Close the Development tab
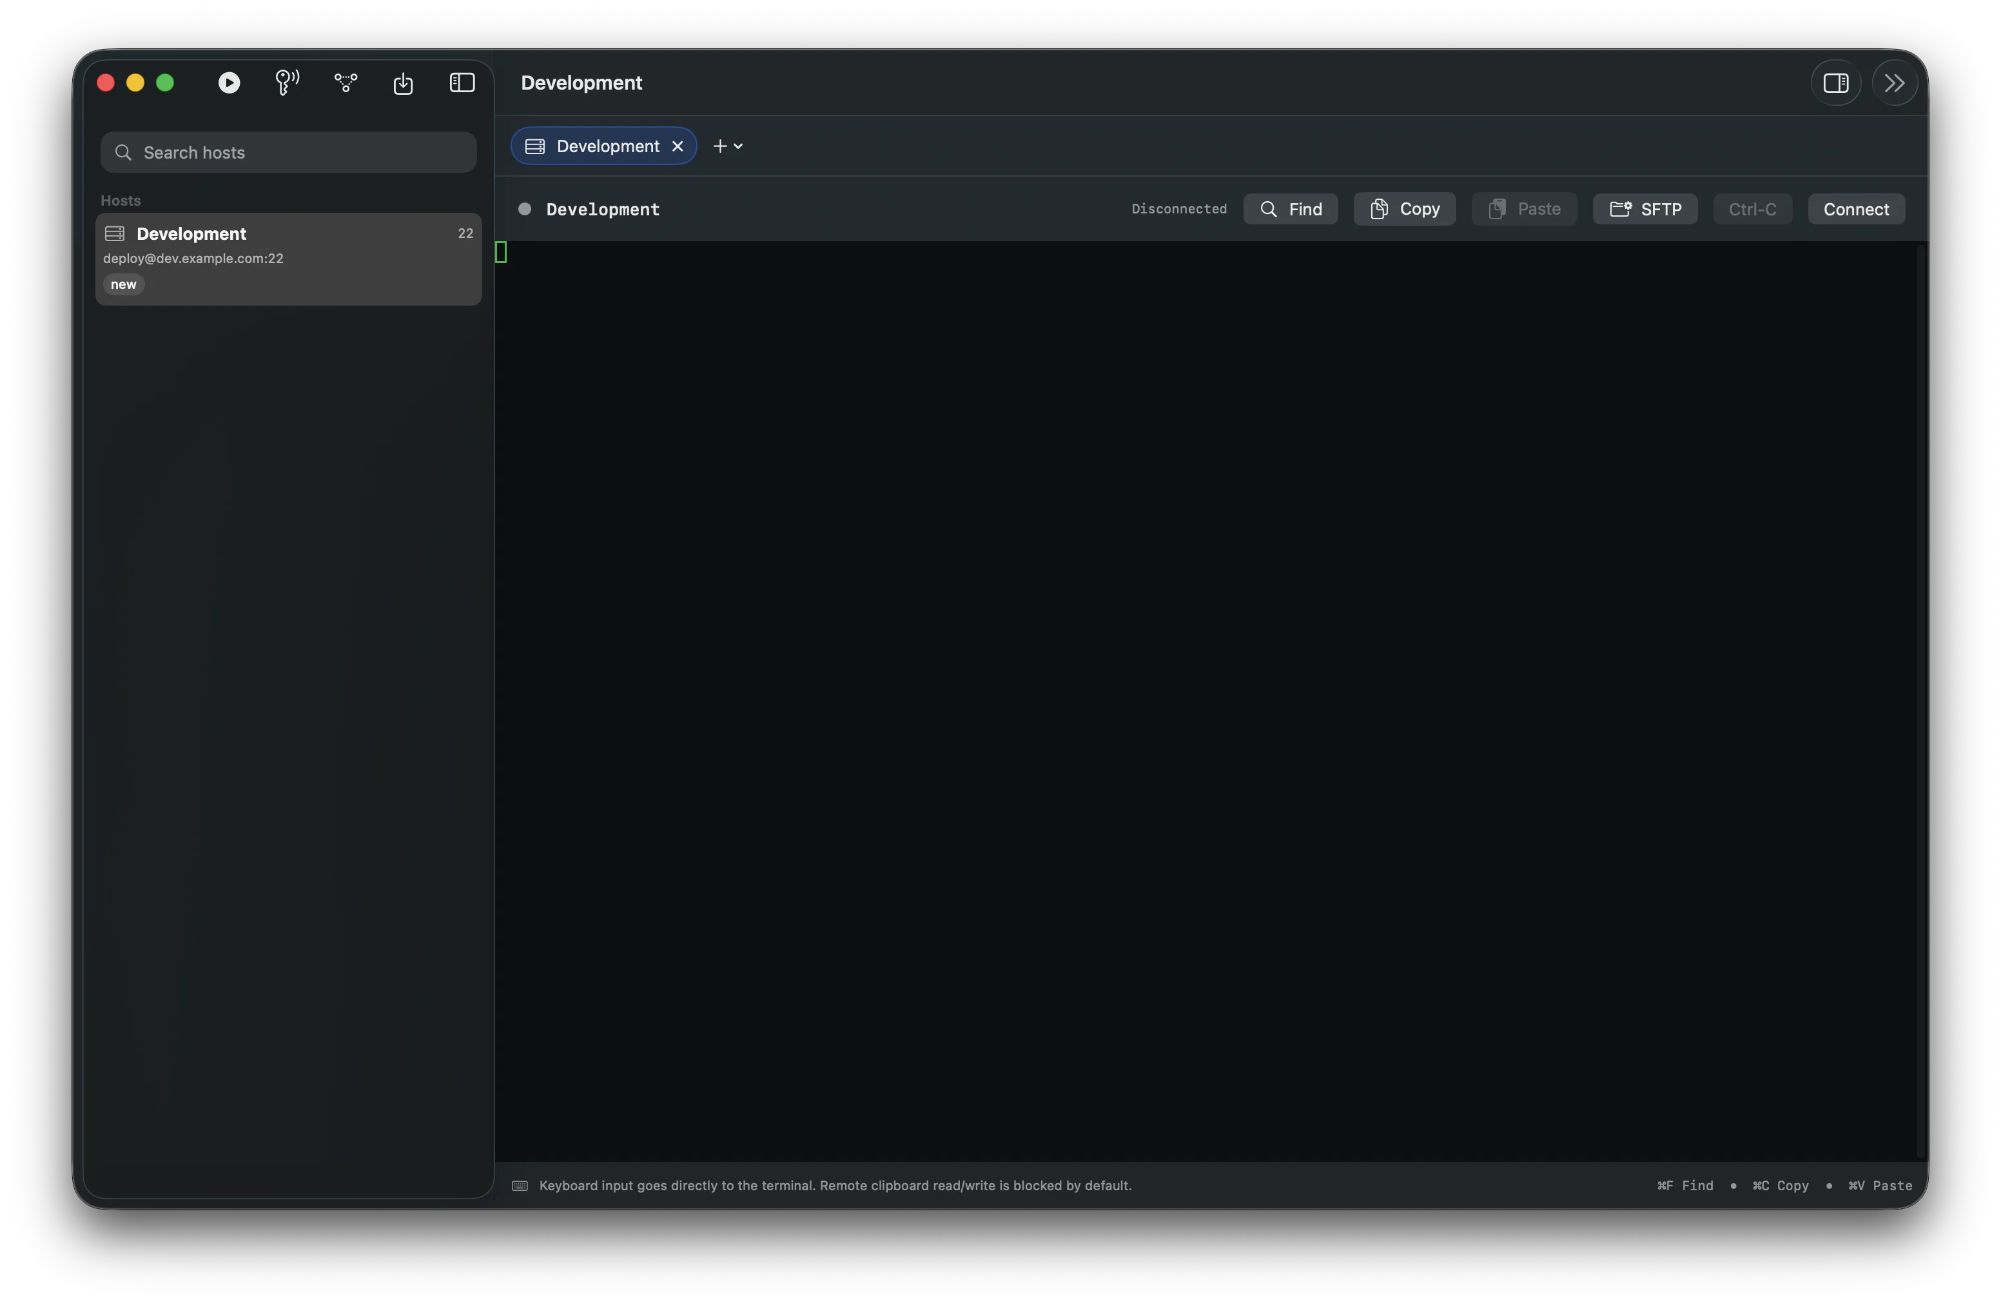Viewport: 2001px width, 1305px height. click(678, 146)
